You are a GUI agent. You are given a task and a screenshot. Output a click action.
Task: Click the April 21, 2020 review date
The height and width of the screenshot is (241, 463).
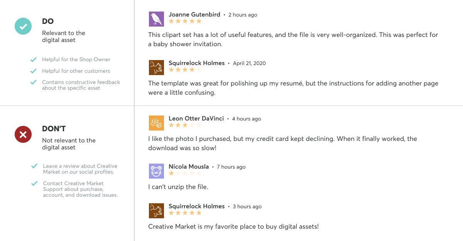pyautogui.click(x=249, y=63)
